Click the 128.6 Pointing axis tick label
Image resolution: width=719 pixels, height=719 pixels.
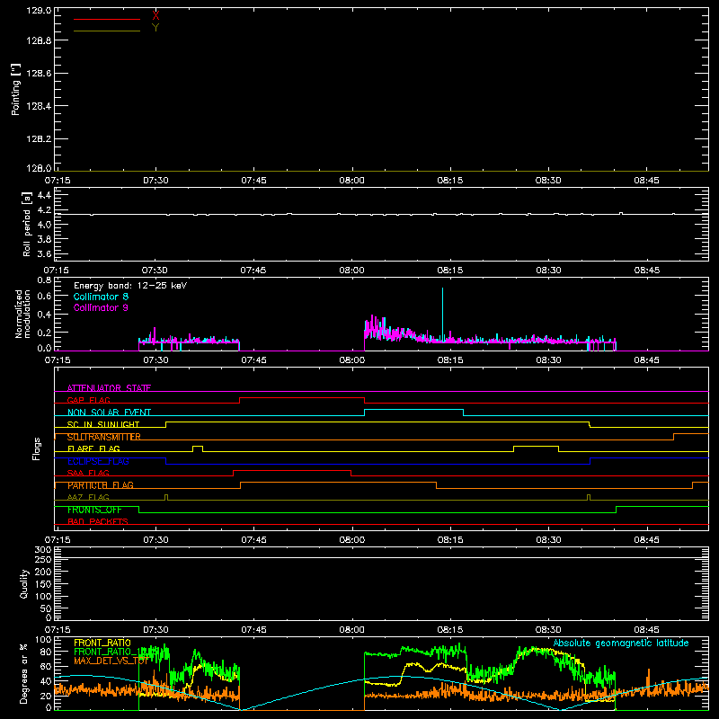pyautogui.click(x=39, y=74)
